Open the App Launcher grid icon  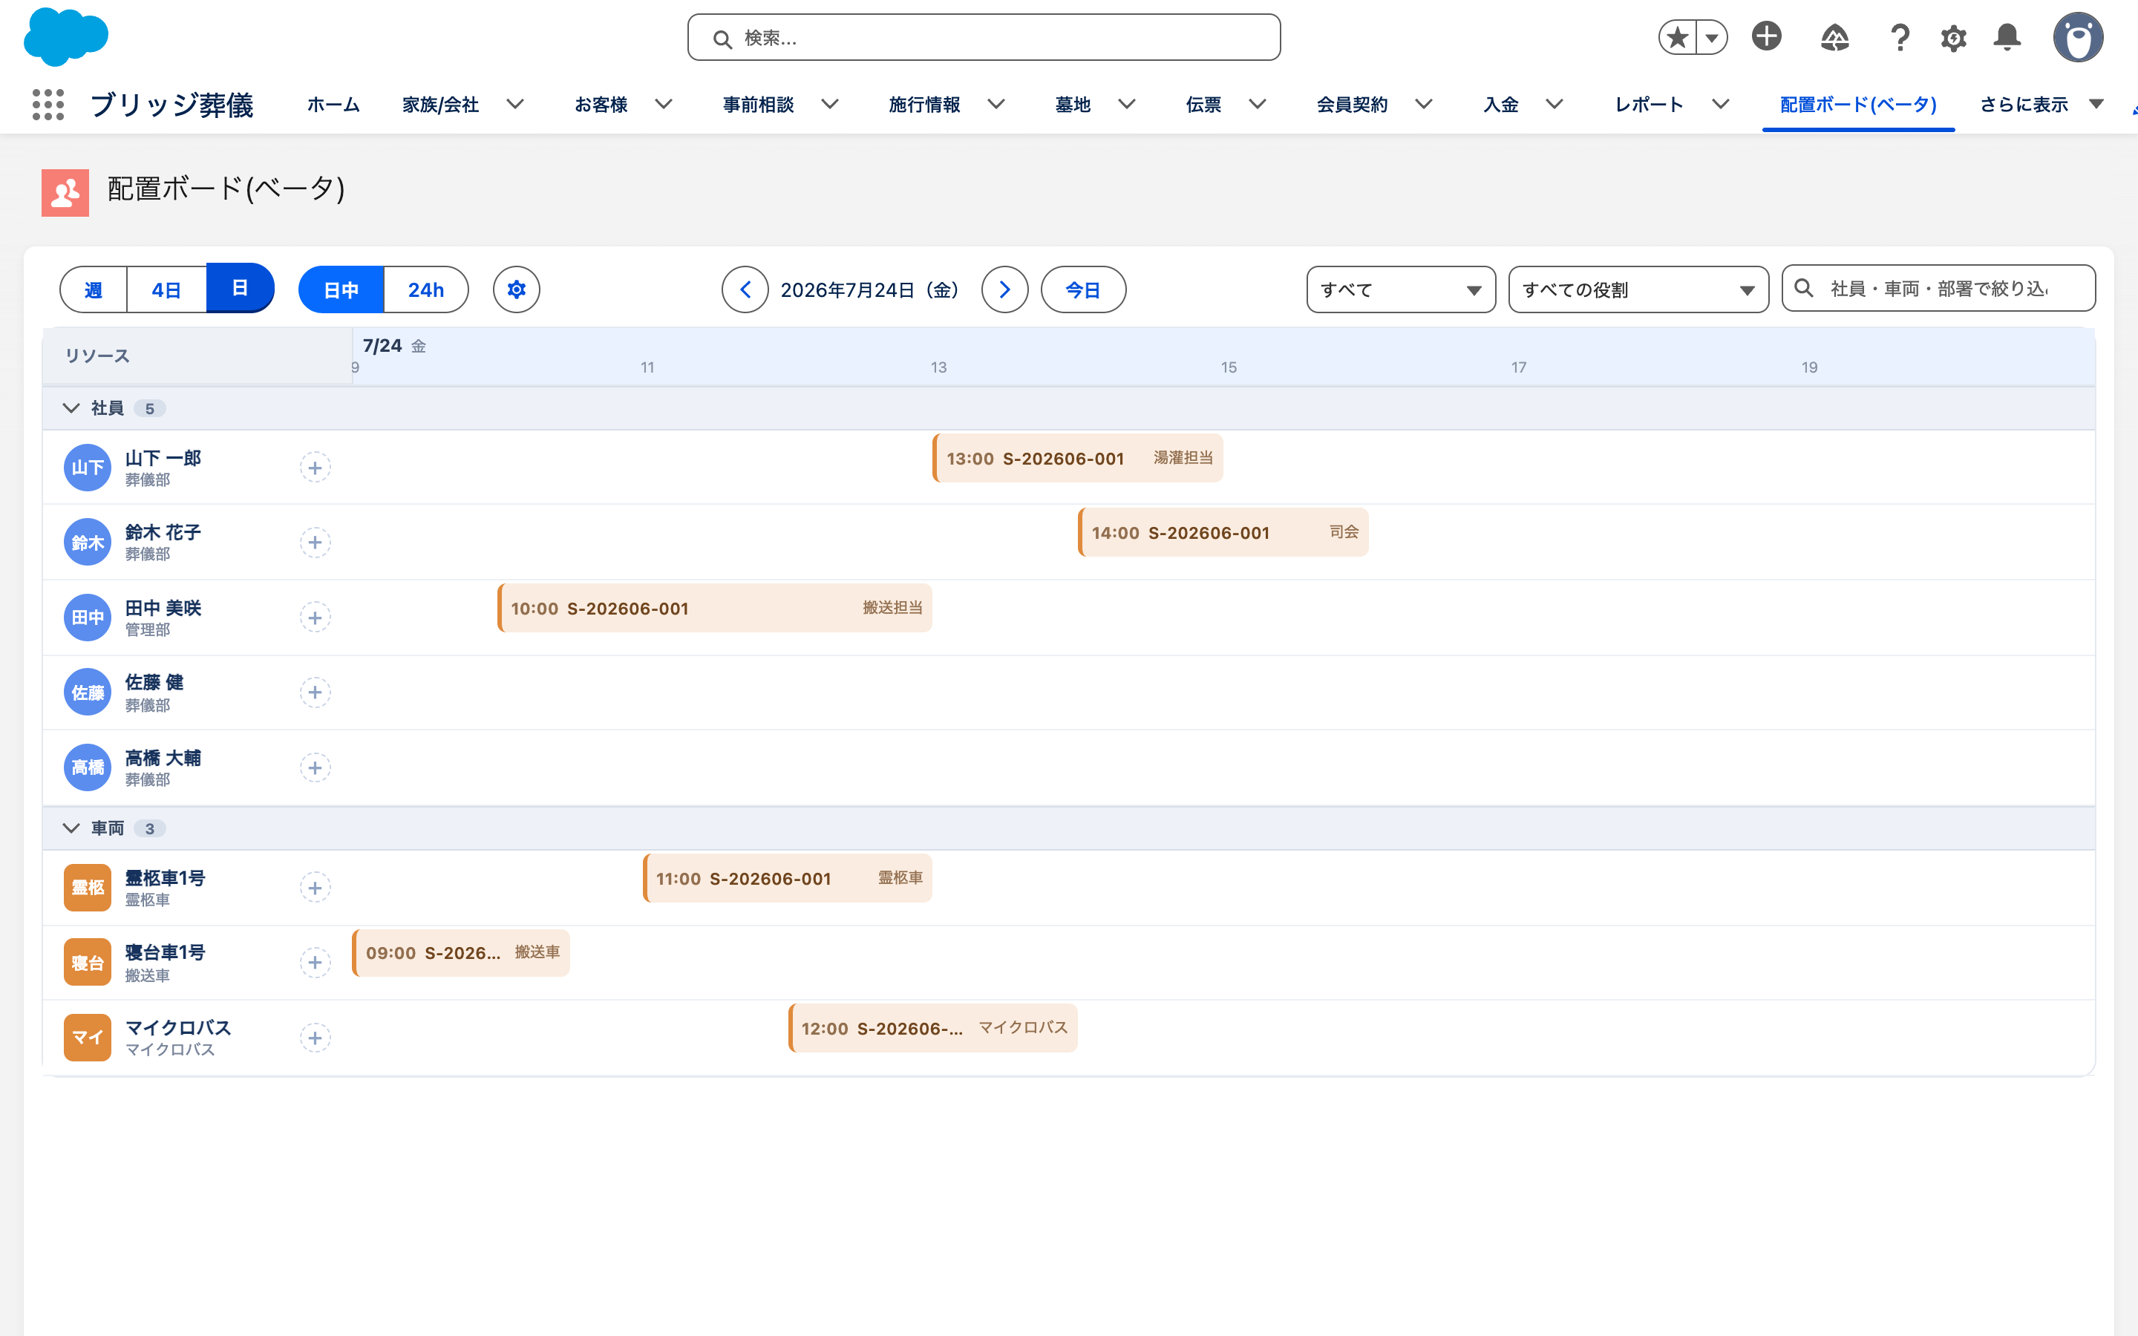48,104
